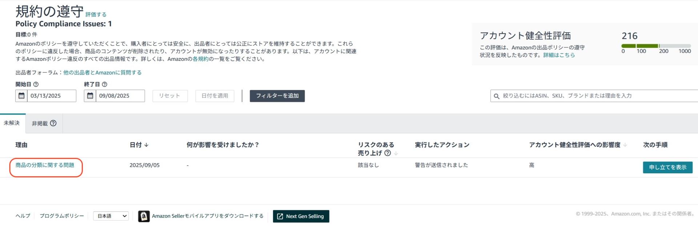Image resolution: width=698 pixels, height=231 pixels.
Task: Switch to the 非掲載 tab
Action: [44, 123]
